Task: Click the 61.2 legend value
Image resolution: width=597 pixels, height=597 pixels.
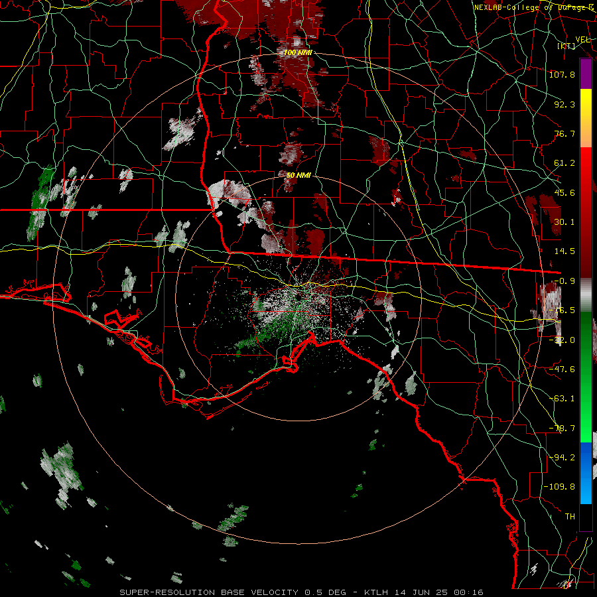Action: point(564,163)
